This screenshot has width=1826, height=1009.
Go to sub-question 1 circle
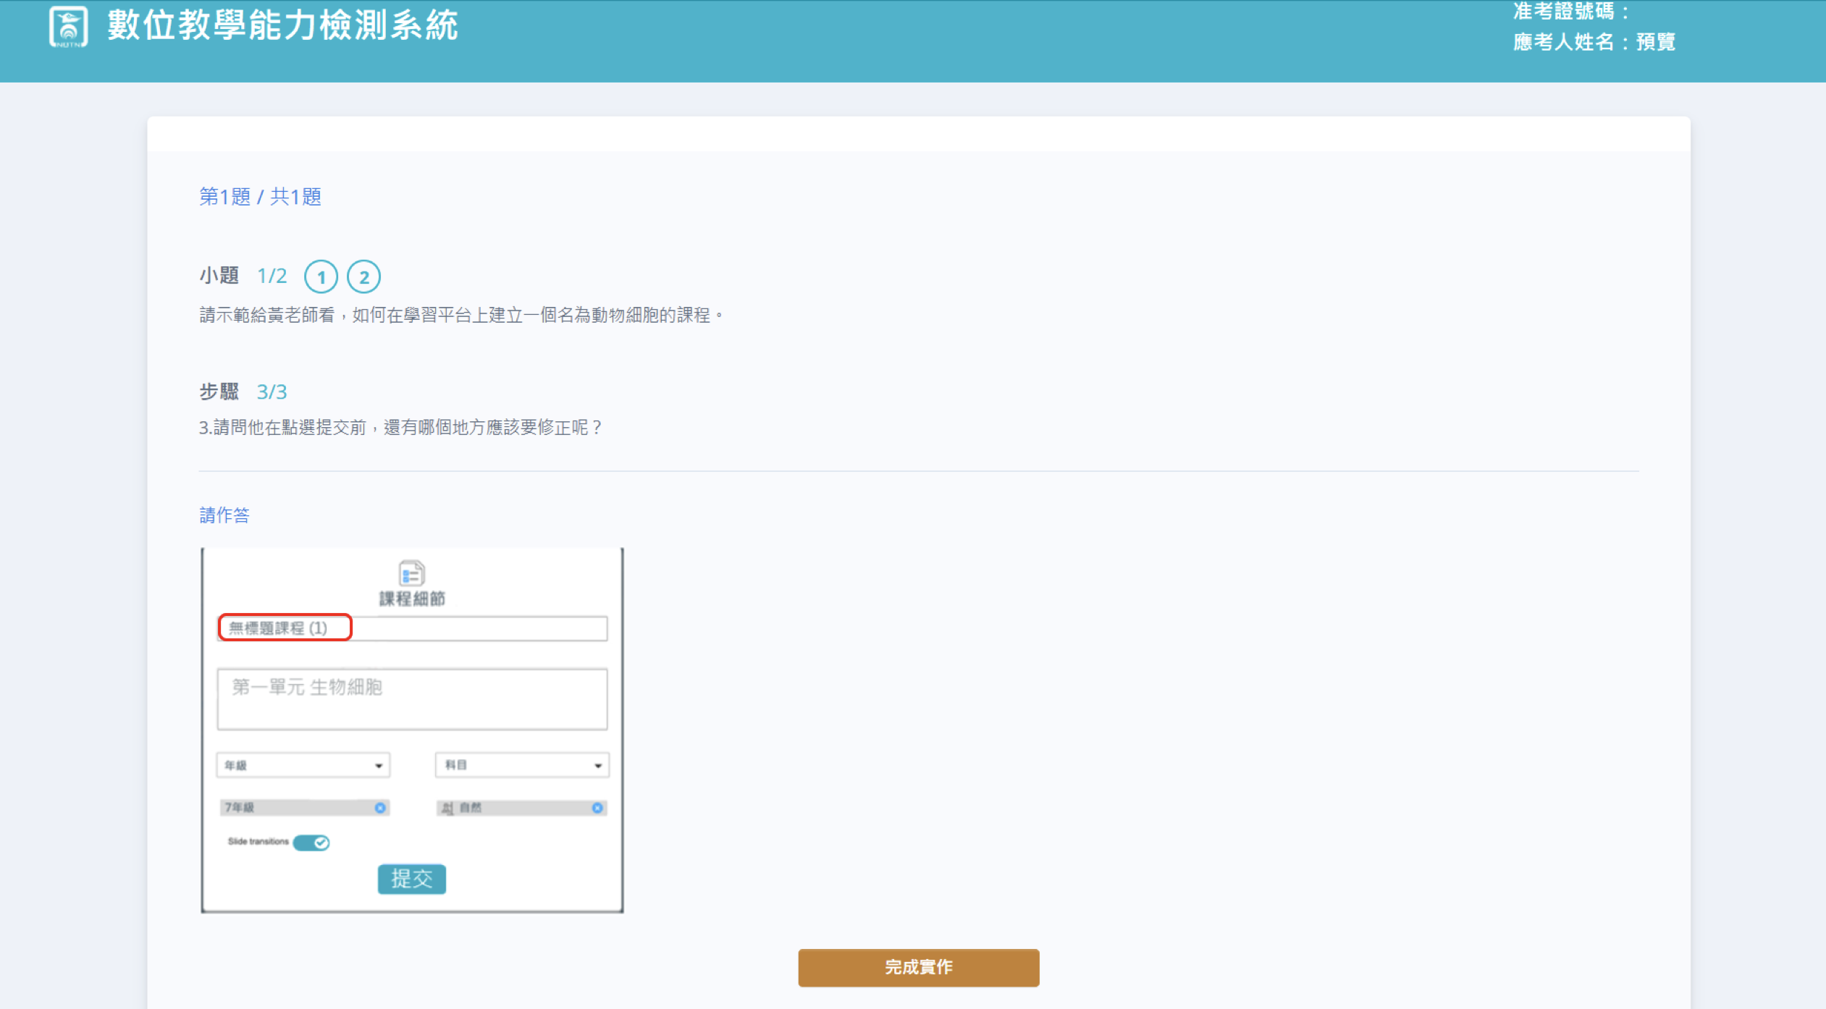click(321, 276)
